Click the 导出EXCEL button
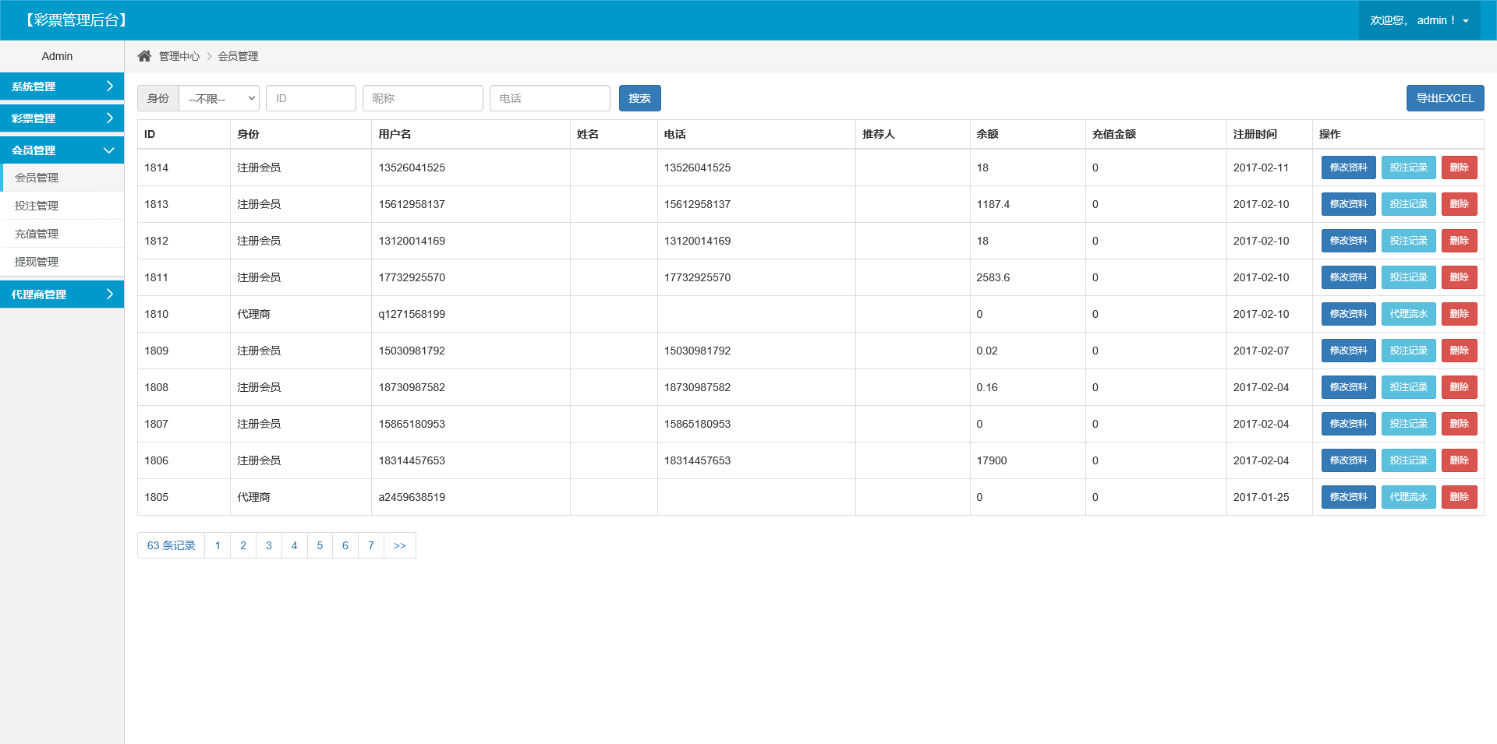Screen dimensions: 1497x744 tap(1445, 98)
